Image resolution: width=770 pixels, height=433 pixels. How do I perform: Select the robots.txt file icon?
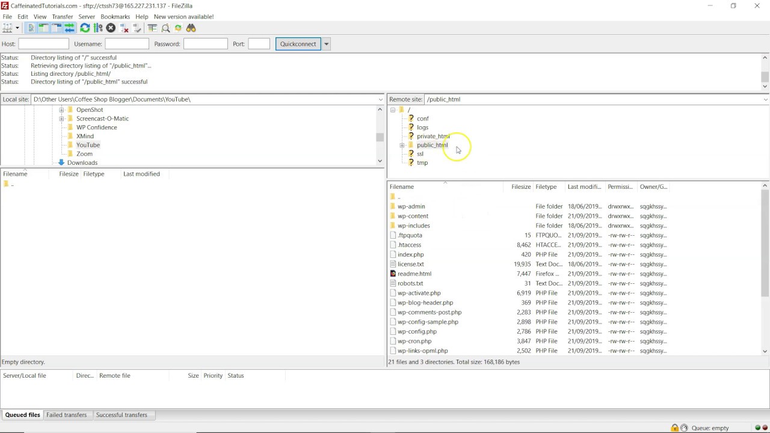393,283
